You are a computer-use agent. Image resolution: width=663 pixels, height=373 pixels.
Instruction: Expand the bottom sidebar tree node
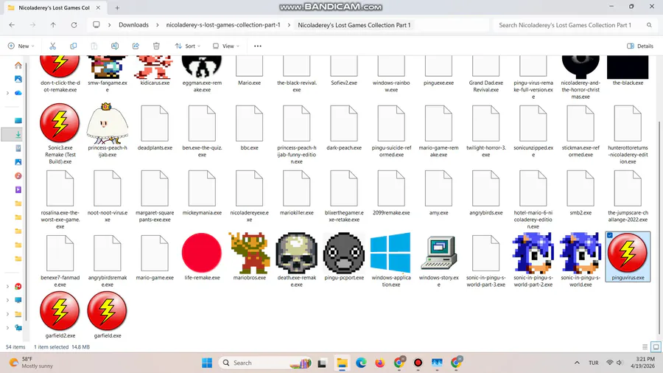coord(7,327)
